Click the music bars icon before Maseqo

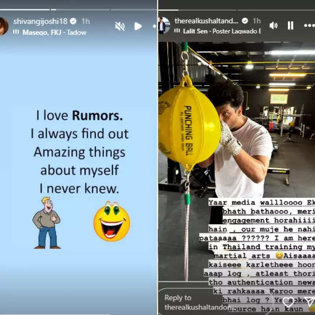point(16,32)
